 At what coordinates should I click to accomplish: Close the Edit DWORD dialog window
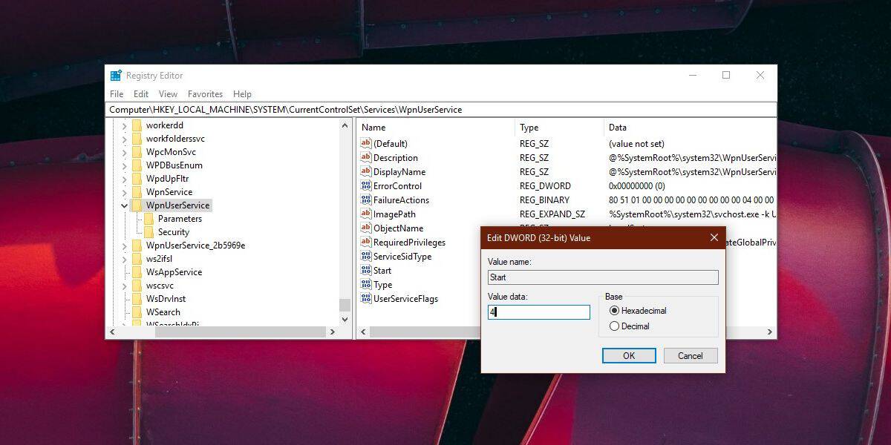pyautogui.click(x=714, y=238)
